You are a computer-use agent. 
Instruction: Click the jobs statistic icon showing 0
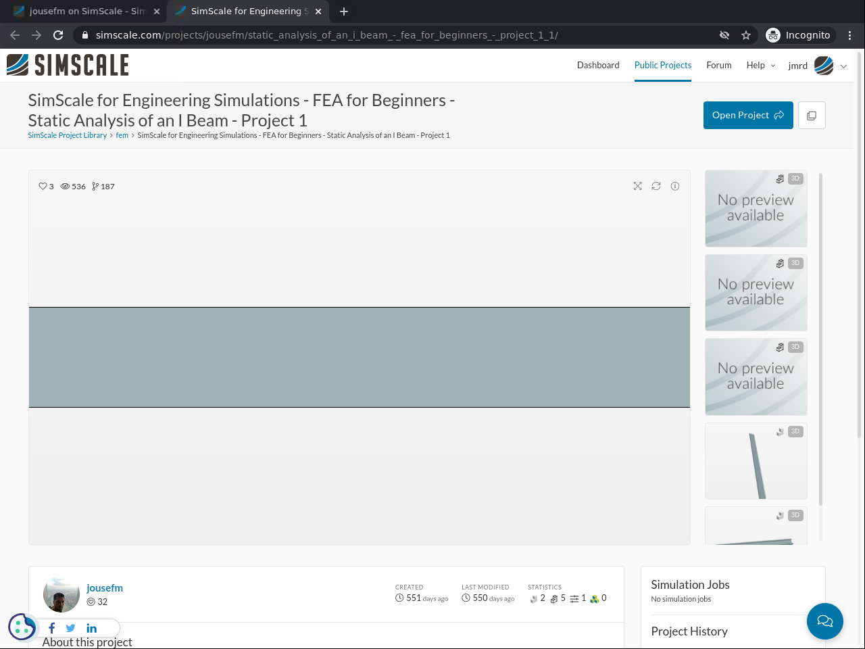595,598
